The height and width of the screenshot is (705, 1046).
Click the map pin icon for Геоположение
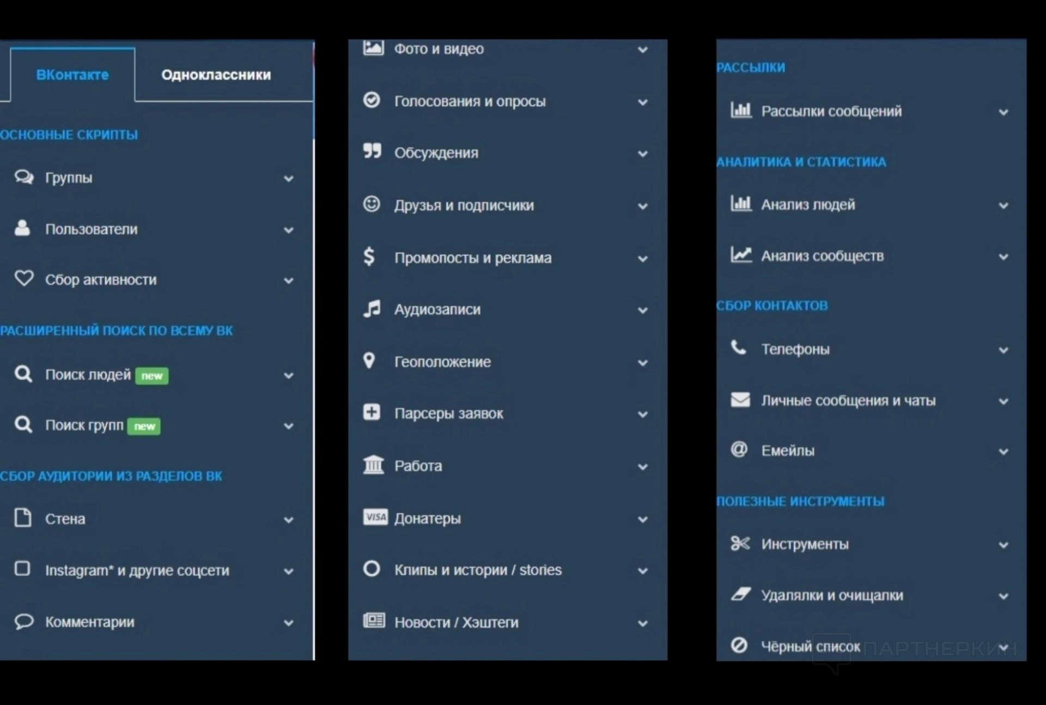point(369,361)
